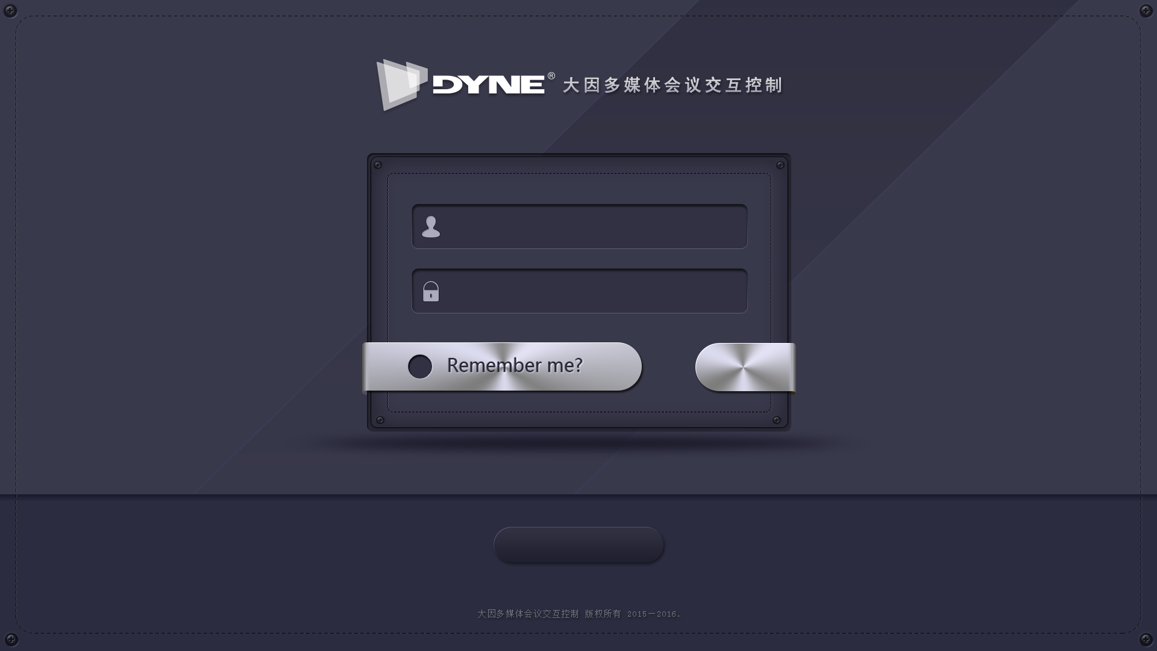Focus the password input field
This screenshot has width=1157, height=651.
pyautogui.click(x=580, y=291)
